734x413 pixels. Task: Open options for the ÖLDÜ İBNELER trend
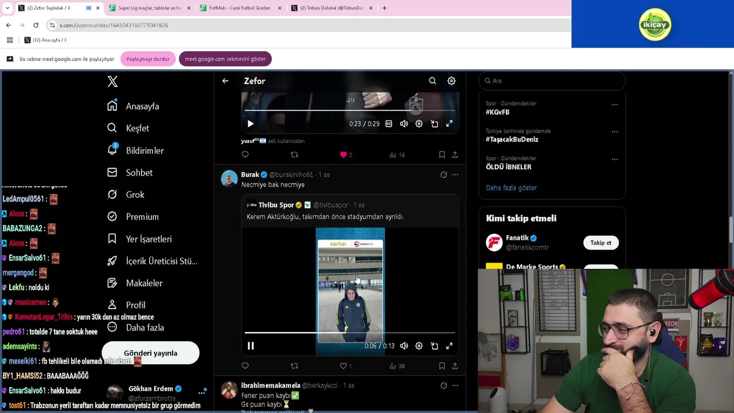[x=615, y=159]
